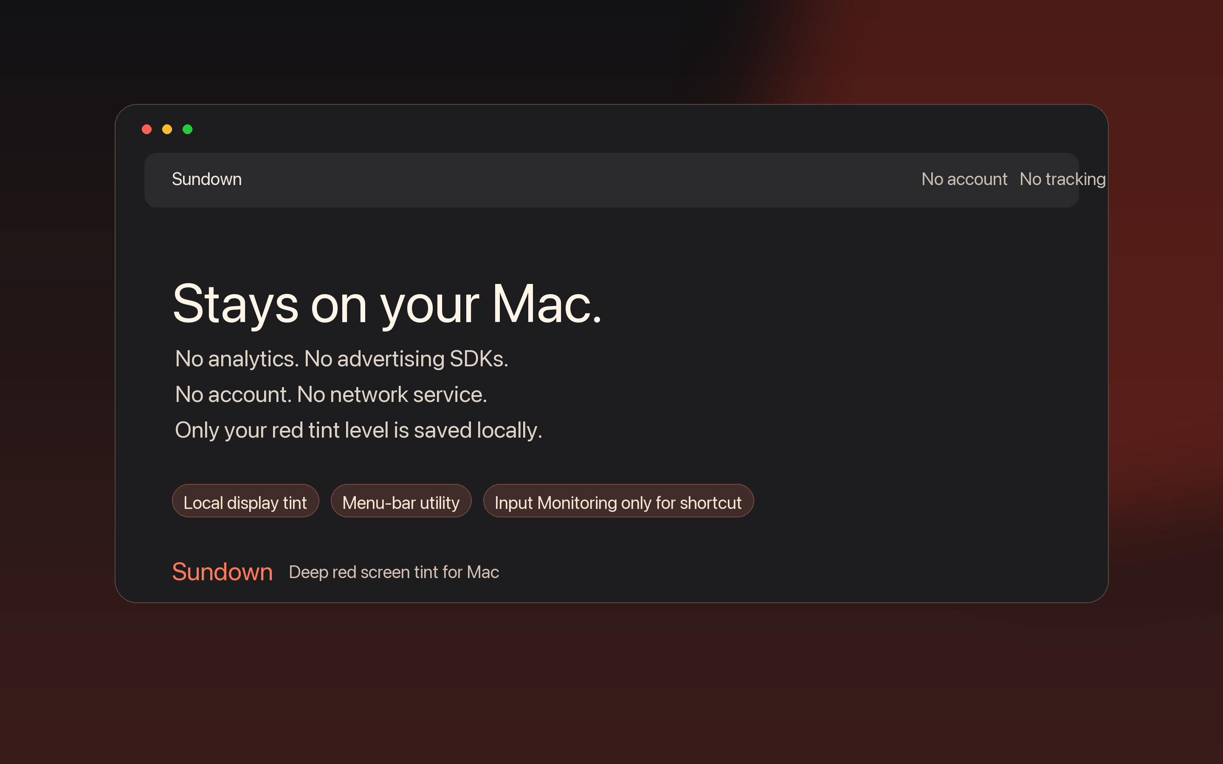Click the green zoom window button
The height and width of the screenshot is (764, 1223).
click(x=188, y=129)
